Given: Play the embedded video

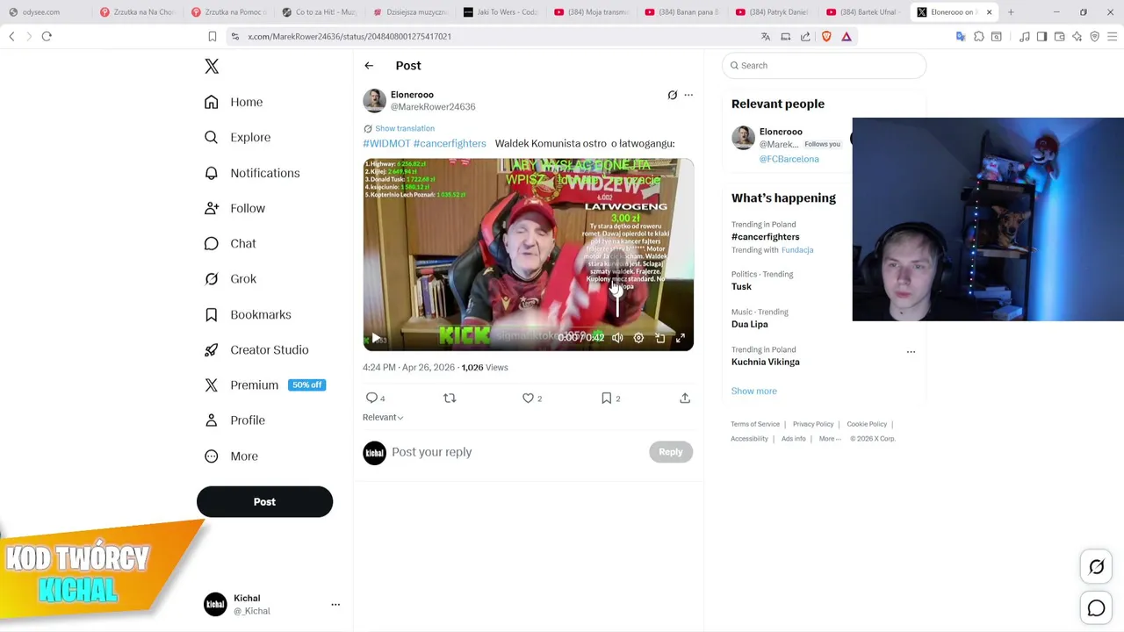Looking at the screenshot, I should [376, 338].
